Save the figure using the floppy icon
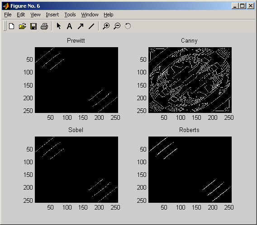Image resolution: width=257 pixels, height=225 pixels. click(33, 26)
